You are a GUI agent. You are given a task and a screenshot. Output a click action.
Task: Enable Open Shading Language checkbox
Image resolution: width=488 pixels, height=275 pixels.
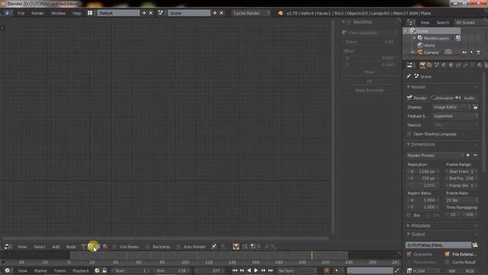(x=409, y=134)
